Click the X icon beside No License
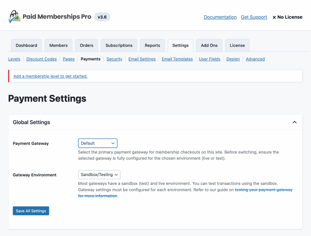Screen dimensions: 311x236 pyautogui.click(x=274, y=17)
